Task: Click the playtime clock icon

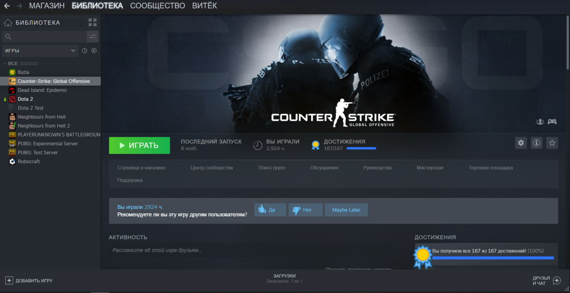Action: pos(257,145)
